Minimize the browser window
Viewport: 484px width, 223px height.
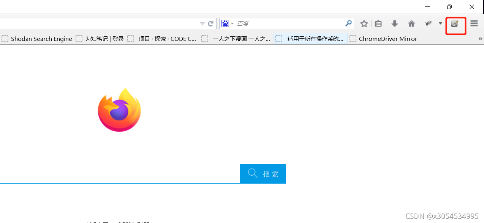coord(427,7)
